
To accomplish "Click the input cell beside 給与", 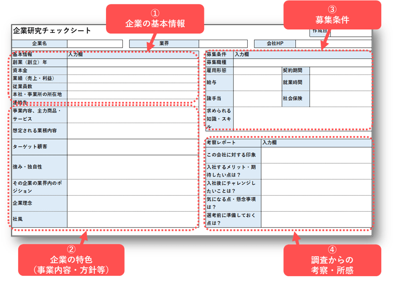I will (258, 83).
